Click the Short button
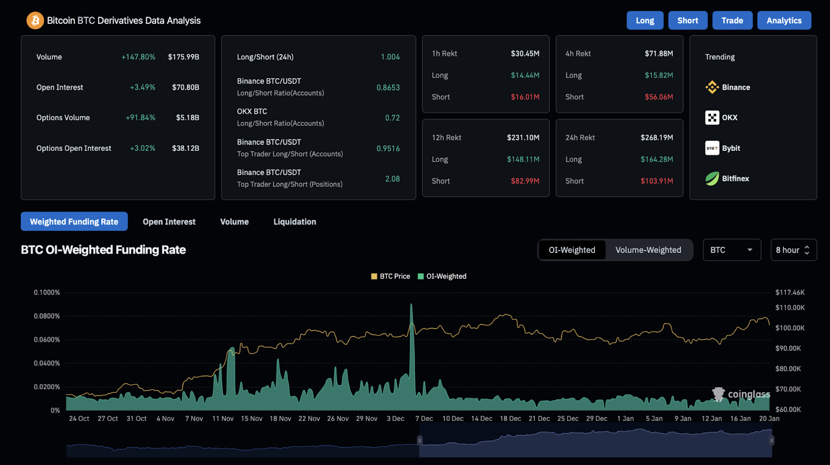 pos(688,20)
